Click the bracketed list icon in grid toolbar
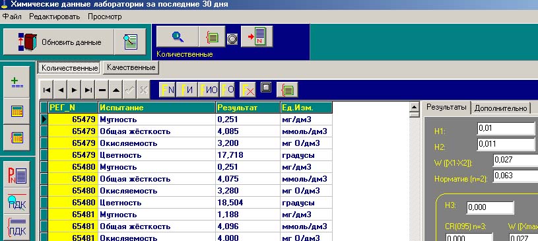This screenshot has height=241, width=538. tap(287, 90)
